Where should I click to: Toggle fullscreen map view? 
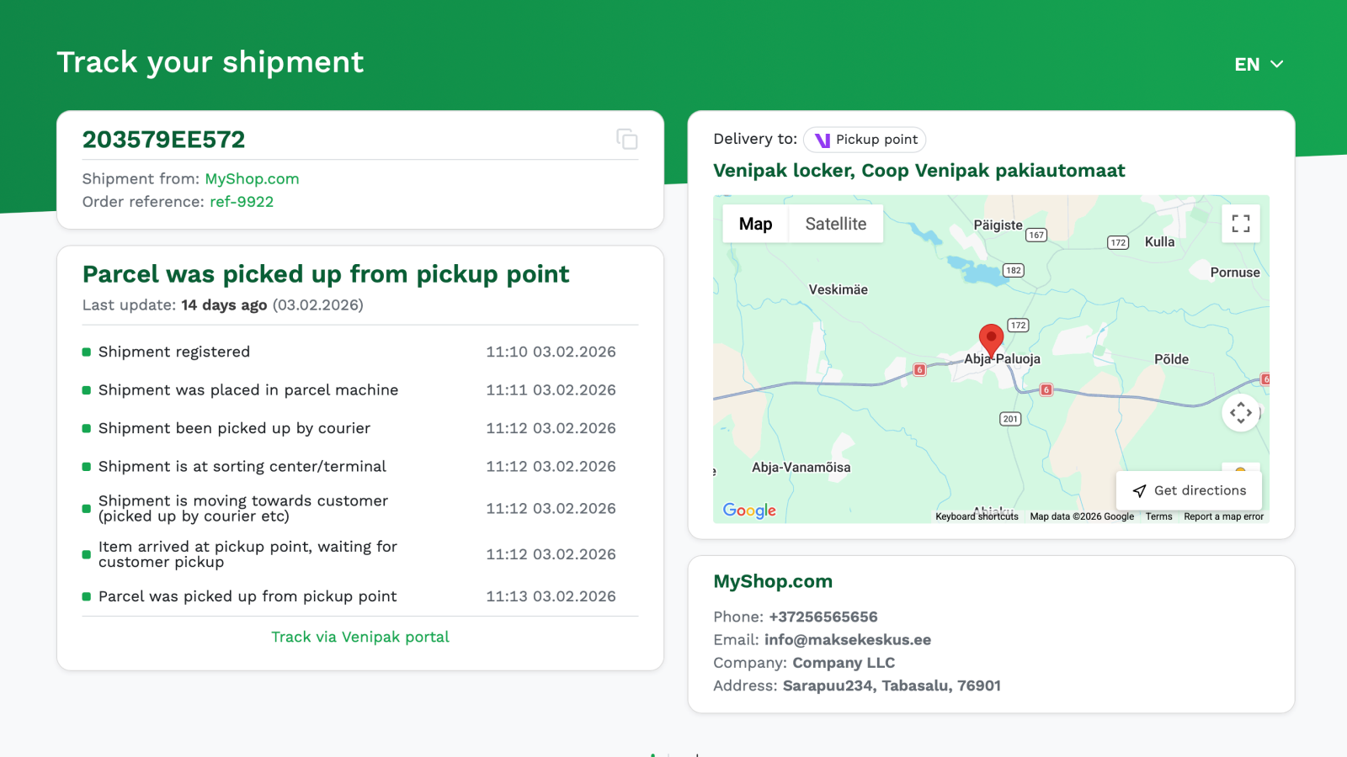click(x=1241, y=224)
